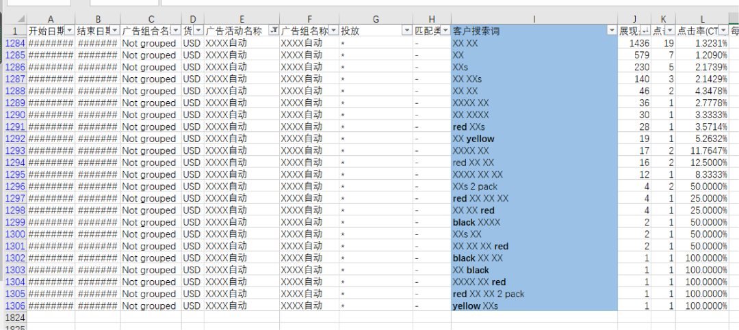
Task: Click the 11.7647% click rate cell
Action: pyautogui.click(x=701, y=150)
